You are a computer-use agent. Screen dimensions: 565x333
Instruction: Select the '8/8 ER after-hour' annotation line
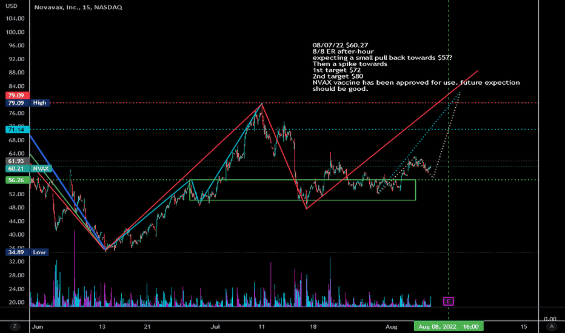click(x=343, y=51)
